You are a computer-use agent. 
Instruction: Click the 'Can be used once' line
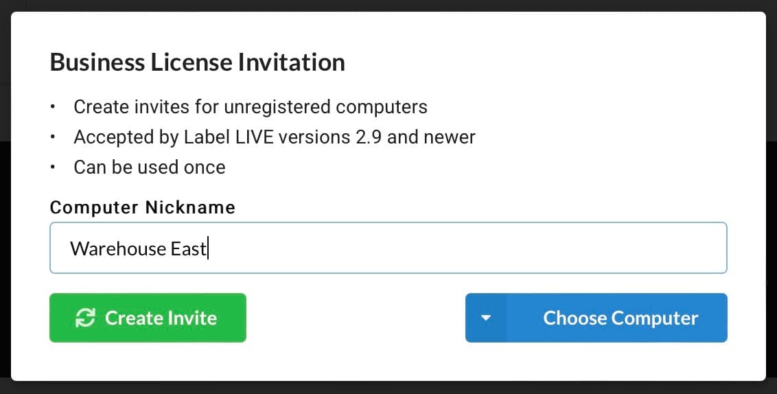(150, 167)
